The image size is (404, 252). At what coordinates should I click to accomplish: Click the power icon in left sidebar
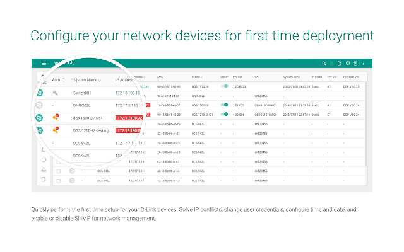click(x=44, y=159)
